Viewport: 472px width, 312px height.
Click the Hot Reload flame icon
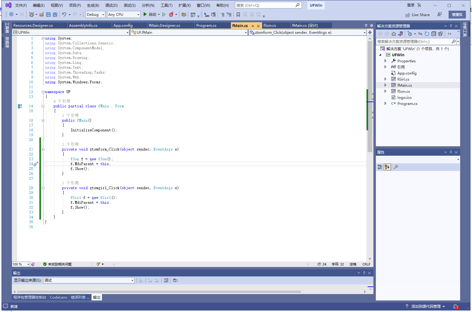pyautogui.click(x=171, y=14)
